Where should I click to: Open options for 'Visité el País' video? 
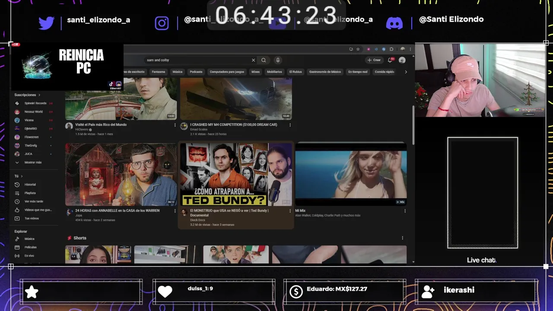[175, 125]
